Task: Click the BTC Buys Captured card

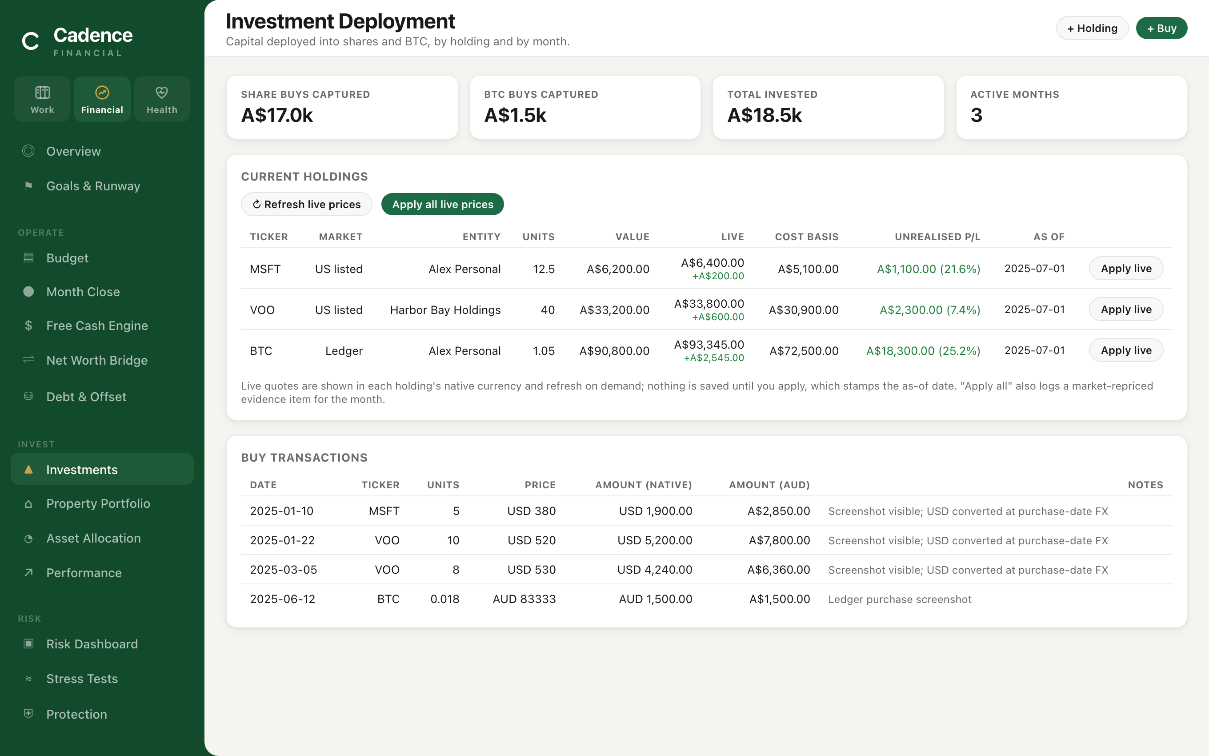Action: point(585,107)
